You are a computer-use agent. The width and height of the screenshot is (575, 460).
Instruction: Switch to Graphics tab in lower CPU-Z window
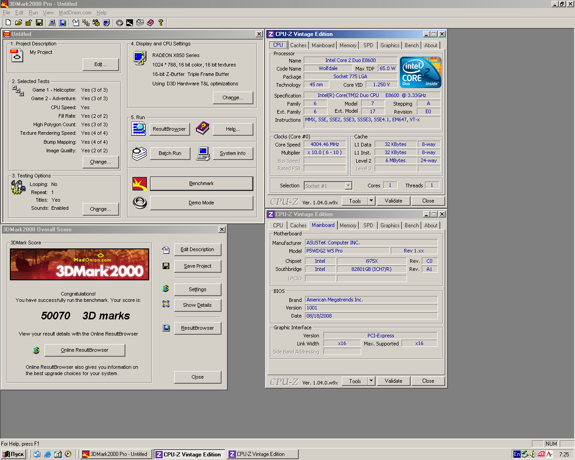(389, 226)
